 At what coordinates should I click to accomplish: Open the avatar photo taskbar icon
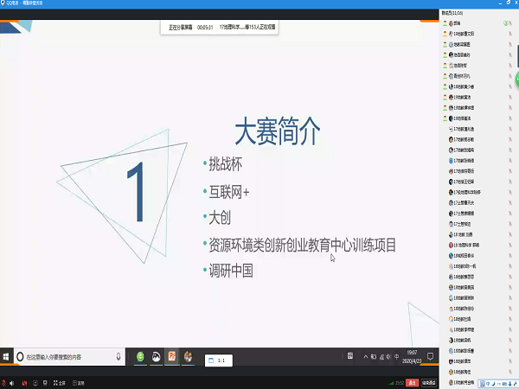[188, 356]
